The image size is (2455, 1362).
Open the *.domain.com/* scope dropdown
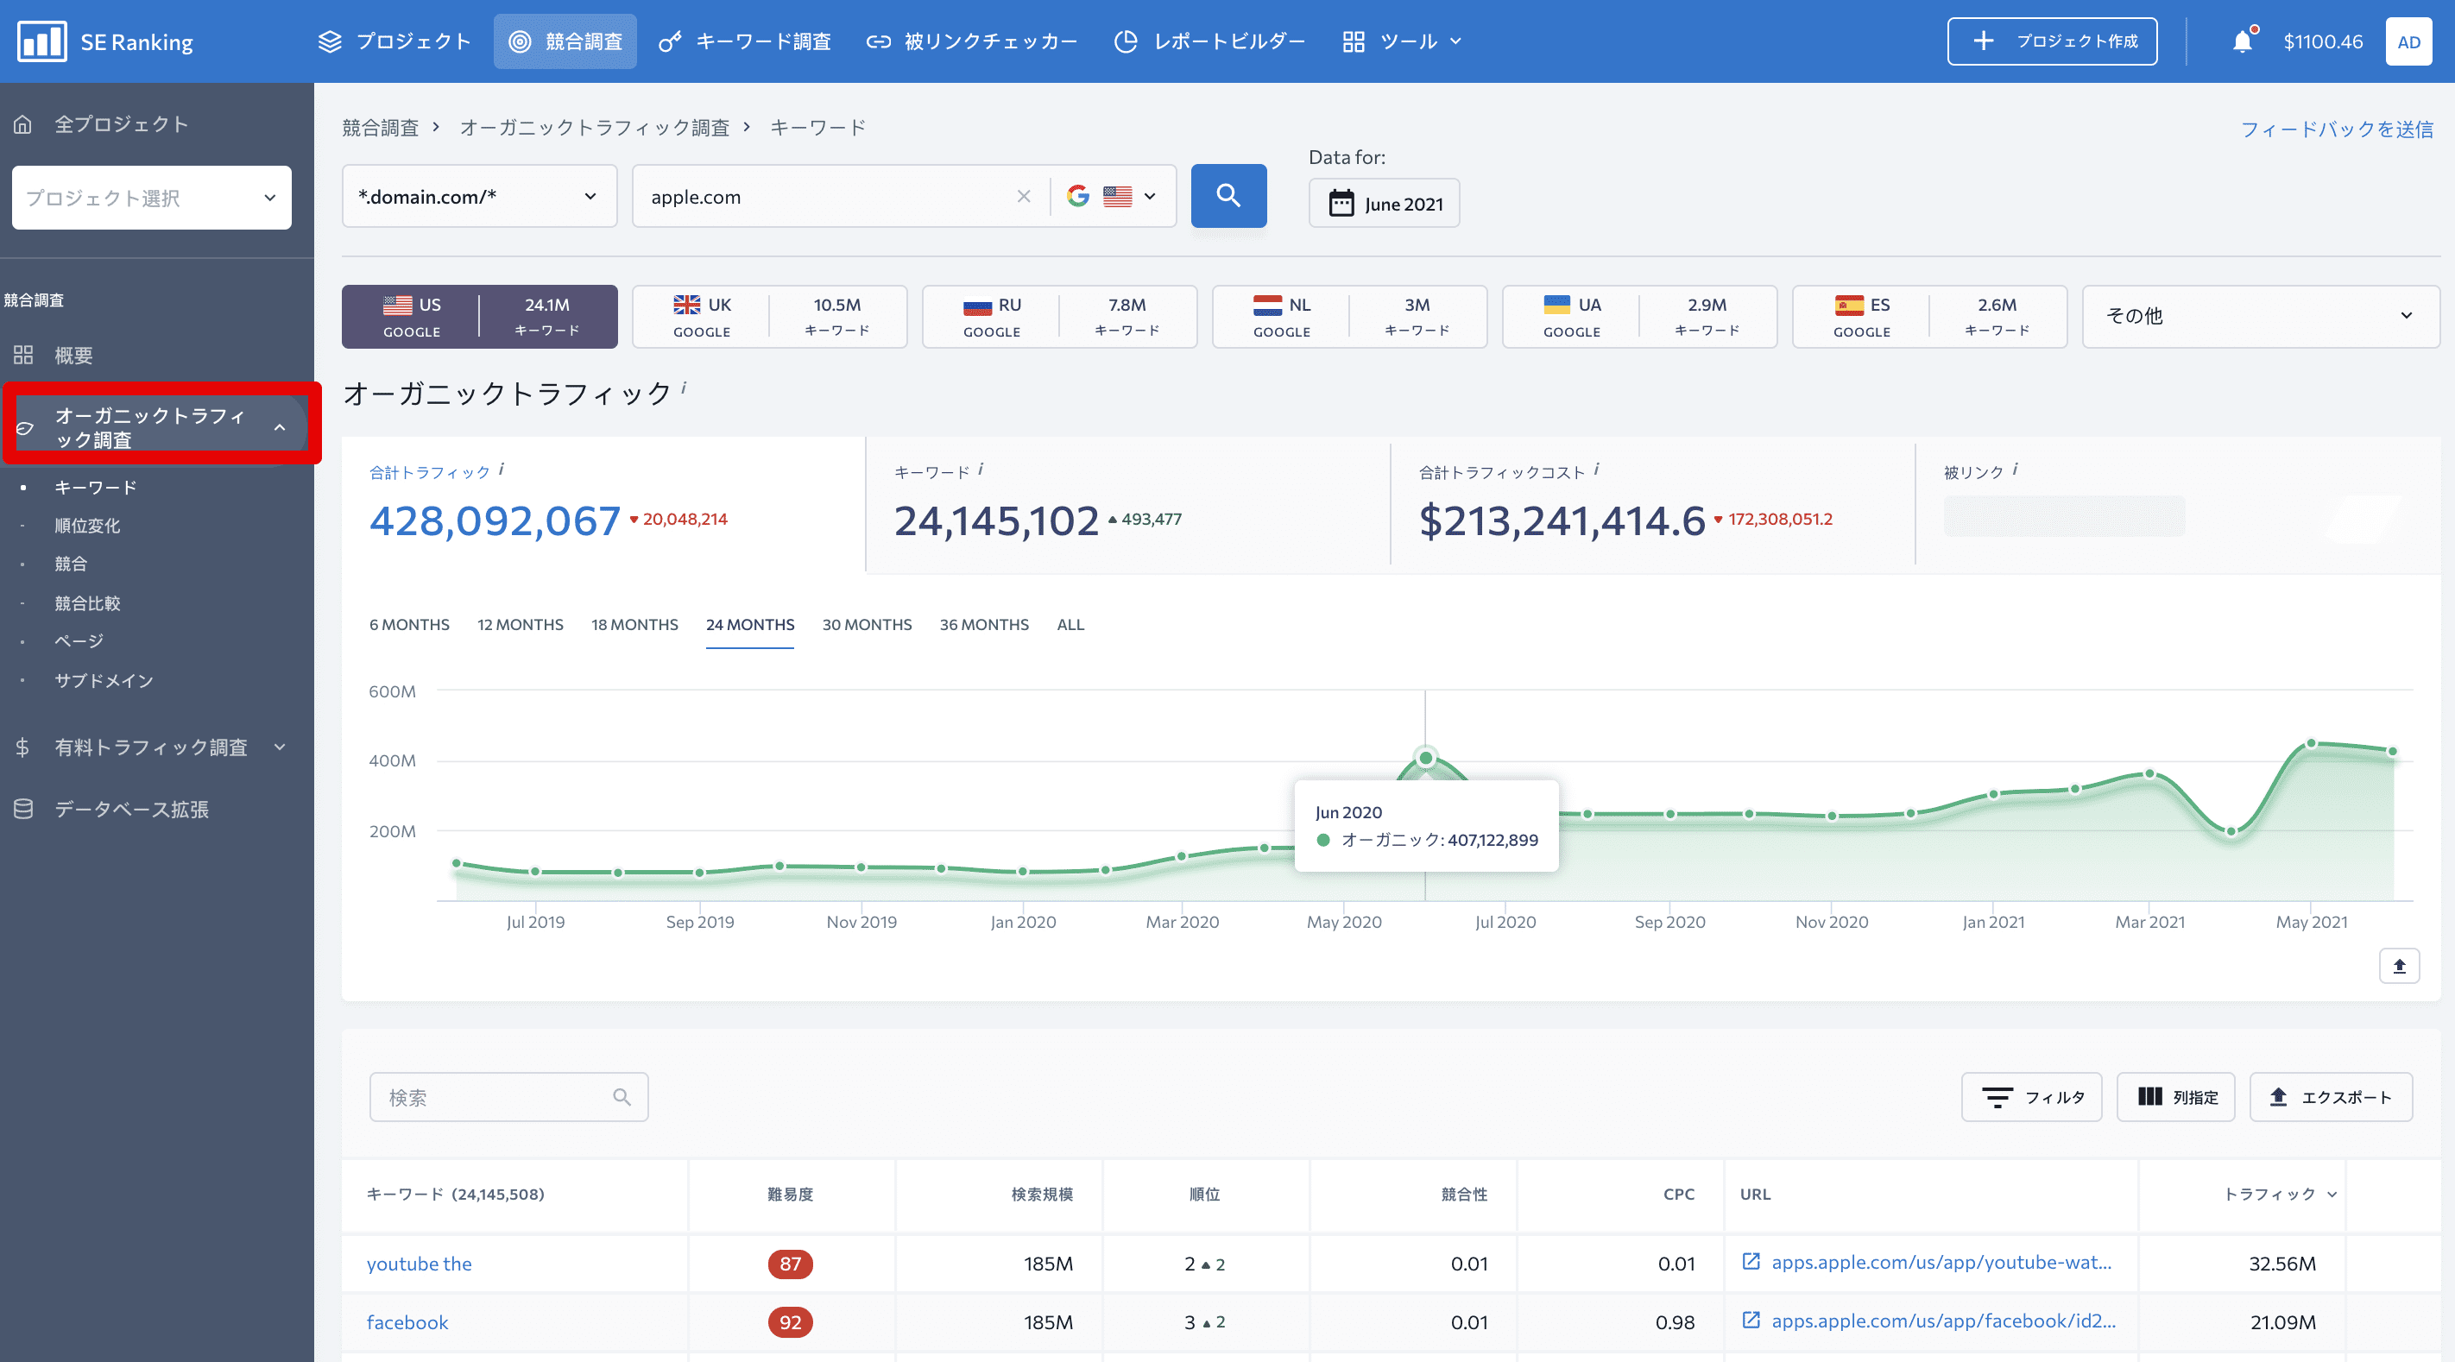point(478,196)
